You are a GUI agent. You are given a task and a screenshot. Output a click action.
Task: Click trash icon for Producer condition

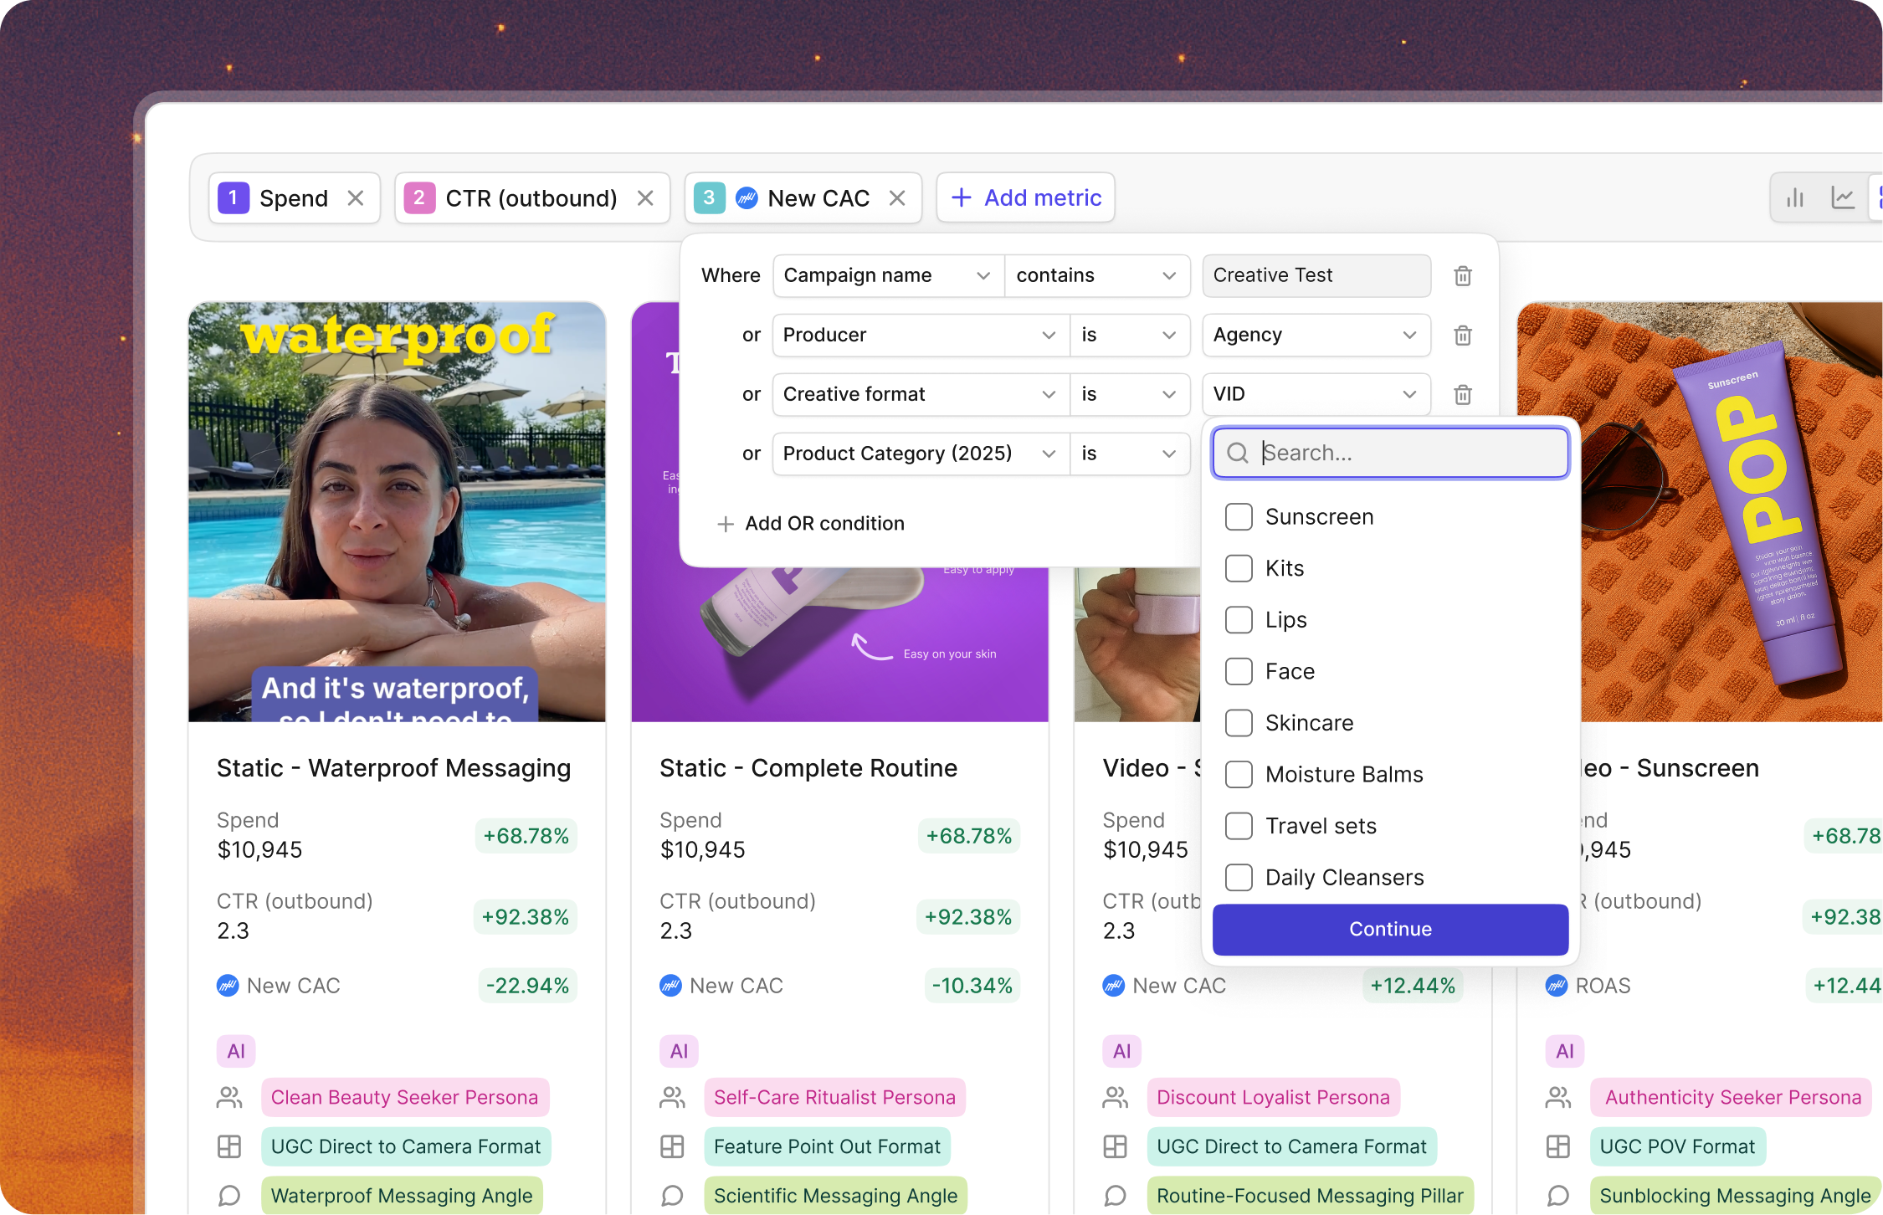click(x=1462, y=336)
